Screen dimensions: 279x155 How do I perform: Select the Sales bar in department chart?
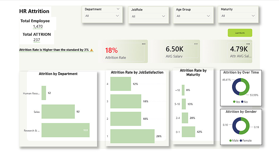click(58, 112)
